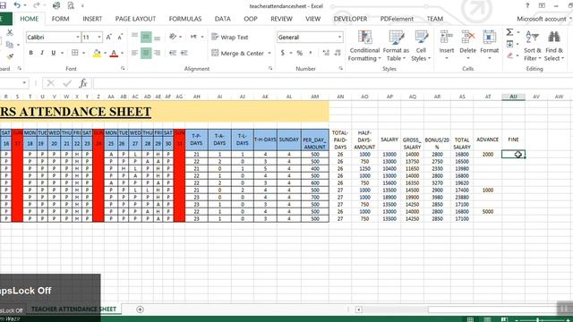Apply the Comma Style format
The width and height of the screenshot is (573, 322).
click(x=311, y=53)
